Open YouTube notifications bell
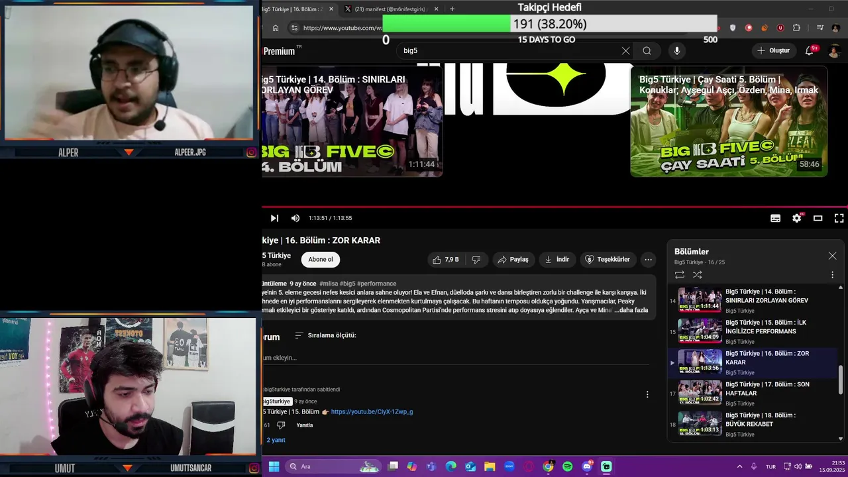The height and width of the screenshot is (477, 848). point(810,50)
